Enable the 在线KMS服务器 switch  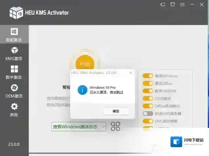point(148,113)
